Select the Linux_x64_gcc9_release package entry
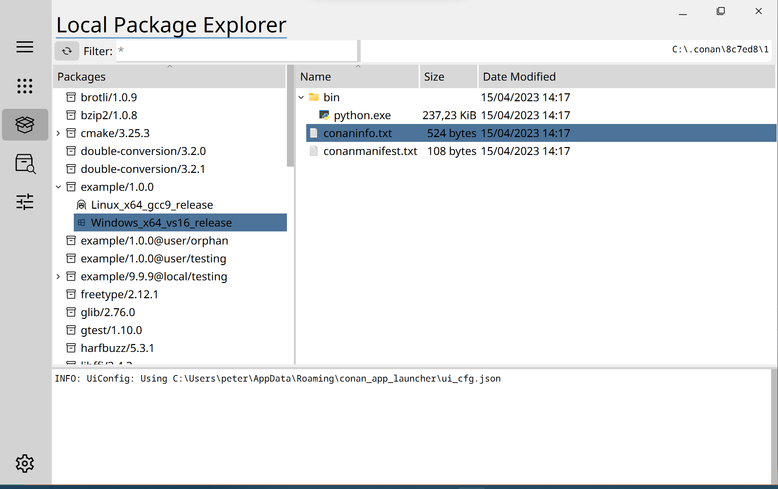The image size is (778, 489). (x=152, y=205)
